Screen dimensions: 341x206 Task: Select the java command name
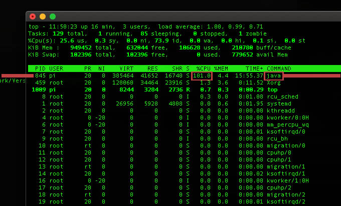(274, 75)
